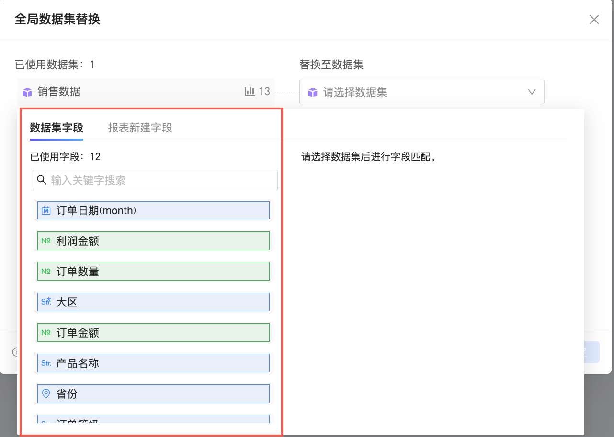Switch to the 报表新建字段 tab
614x437 pixels.
click(x=140, y=128)
